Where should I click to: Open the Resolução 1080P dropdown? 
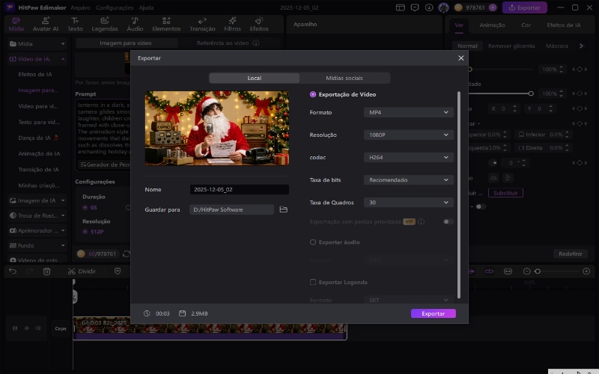coord(408,135)
